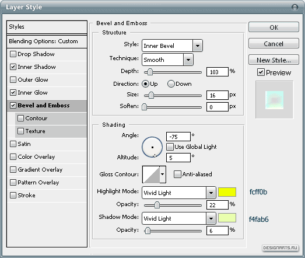Enable the Contour sub-option checkbox
Viewport: 305px width, 258px height.
20,118
